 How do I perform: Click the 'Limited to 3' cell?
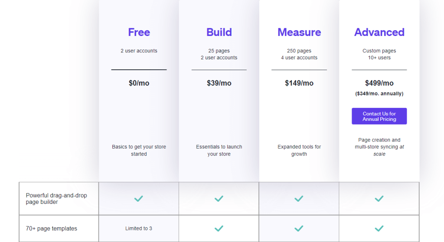point(139,228)
